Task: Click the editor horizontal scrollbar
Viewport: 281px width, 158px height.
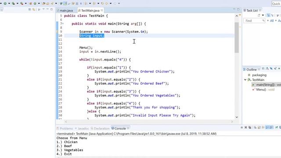Action: [149, 122]
